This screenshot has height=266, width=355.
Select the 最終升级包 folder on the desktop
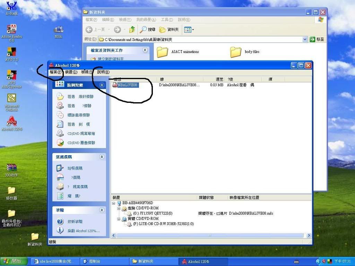coord(11,218)
